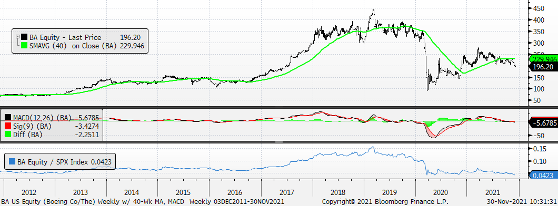Click the blue 0.0423 ratio axis tag
Screen dimensions: 558x206
point(544,175)
